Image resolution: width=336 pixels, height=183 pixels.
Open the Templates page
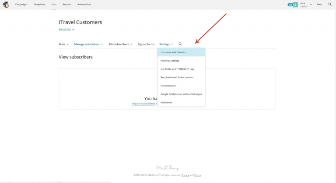(39, 4)
